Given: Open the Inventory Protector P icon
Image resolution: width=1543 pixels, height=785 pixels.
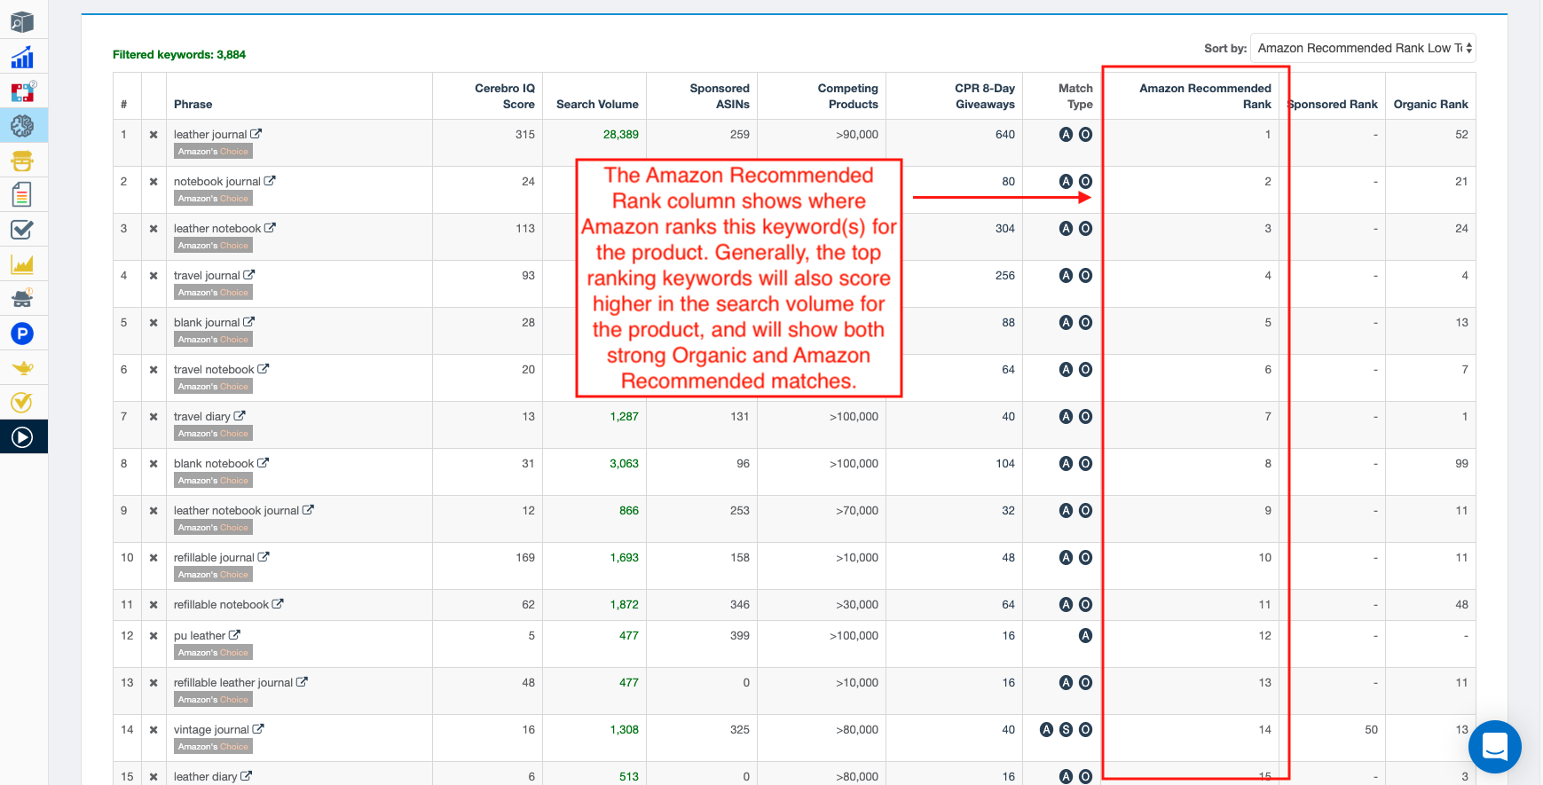Looking at the screenshot, I should pos(22,334).
